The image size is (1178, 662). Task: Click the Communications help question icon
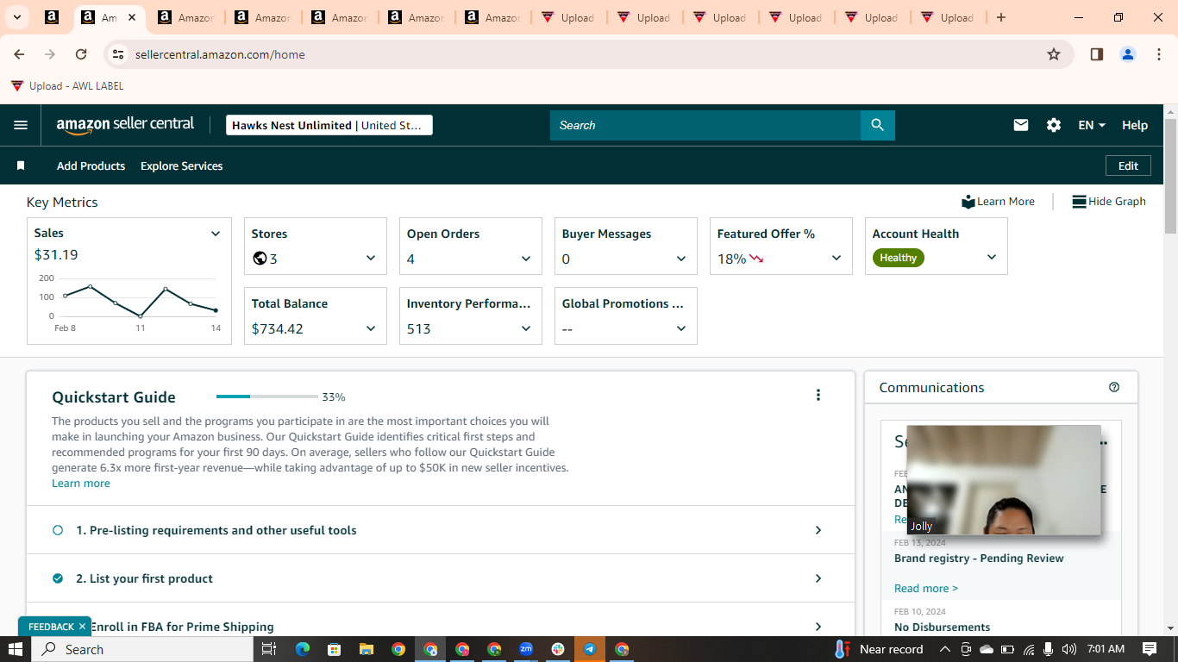point(1114,388)
